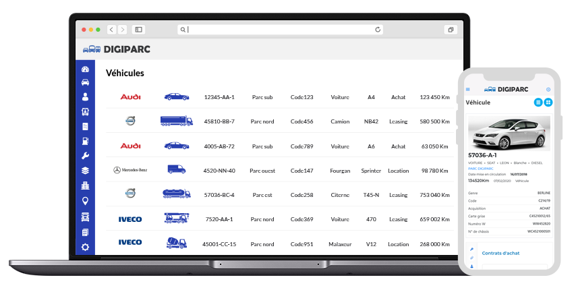The height and width of the screenshot is (286, 572).
Task: Click the T45-N model cell
Action: 371,195
